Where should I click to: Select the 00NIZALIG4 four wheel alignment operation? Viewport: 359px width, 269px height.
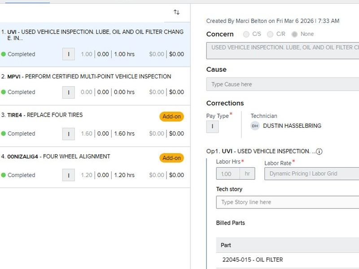point(67,156)
